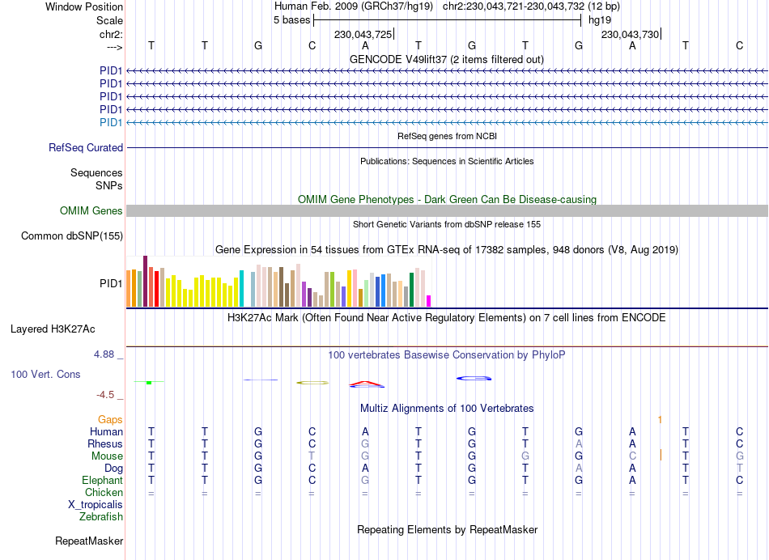Screen dimensions: 769x560
Task: Click the orange Gaps label
Action: [x=110, y=420]
